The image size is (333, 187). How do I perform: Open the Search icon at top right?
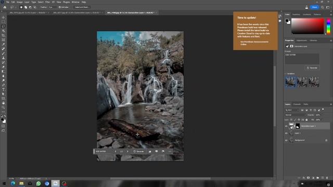[x=323, y=7]
